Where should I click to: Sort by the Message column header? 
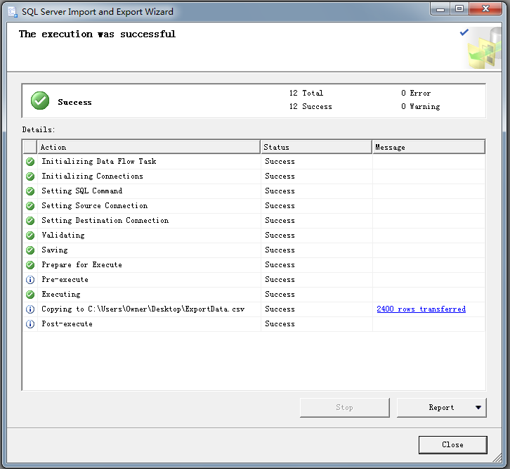pyautogui.click(x=429, y=147)
